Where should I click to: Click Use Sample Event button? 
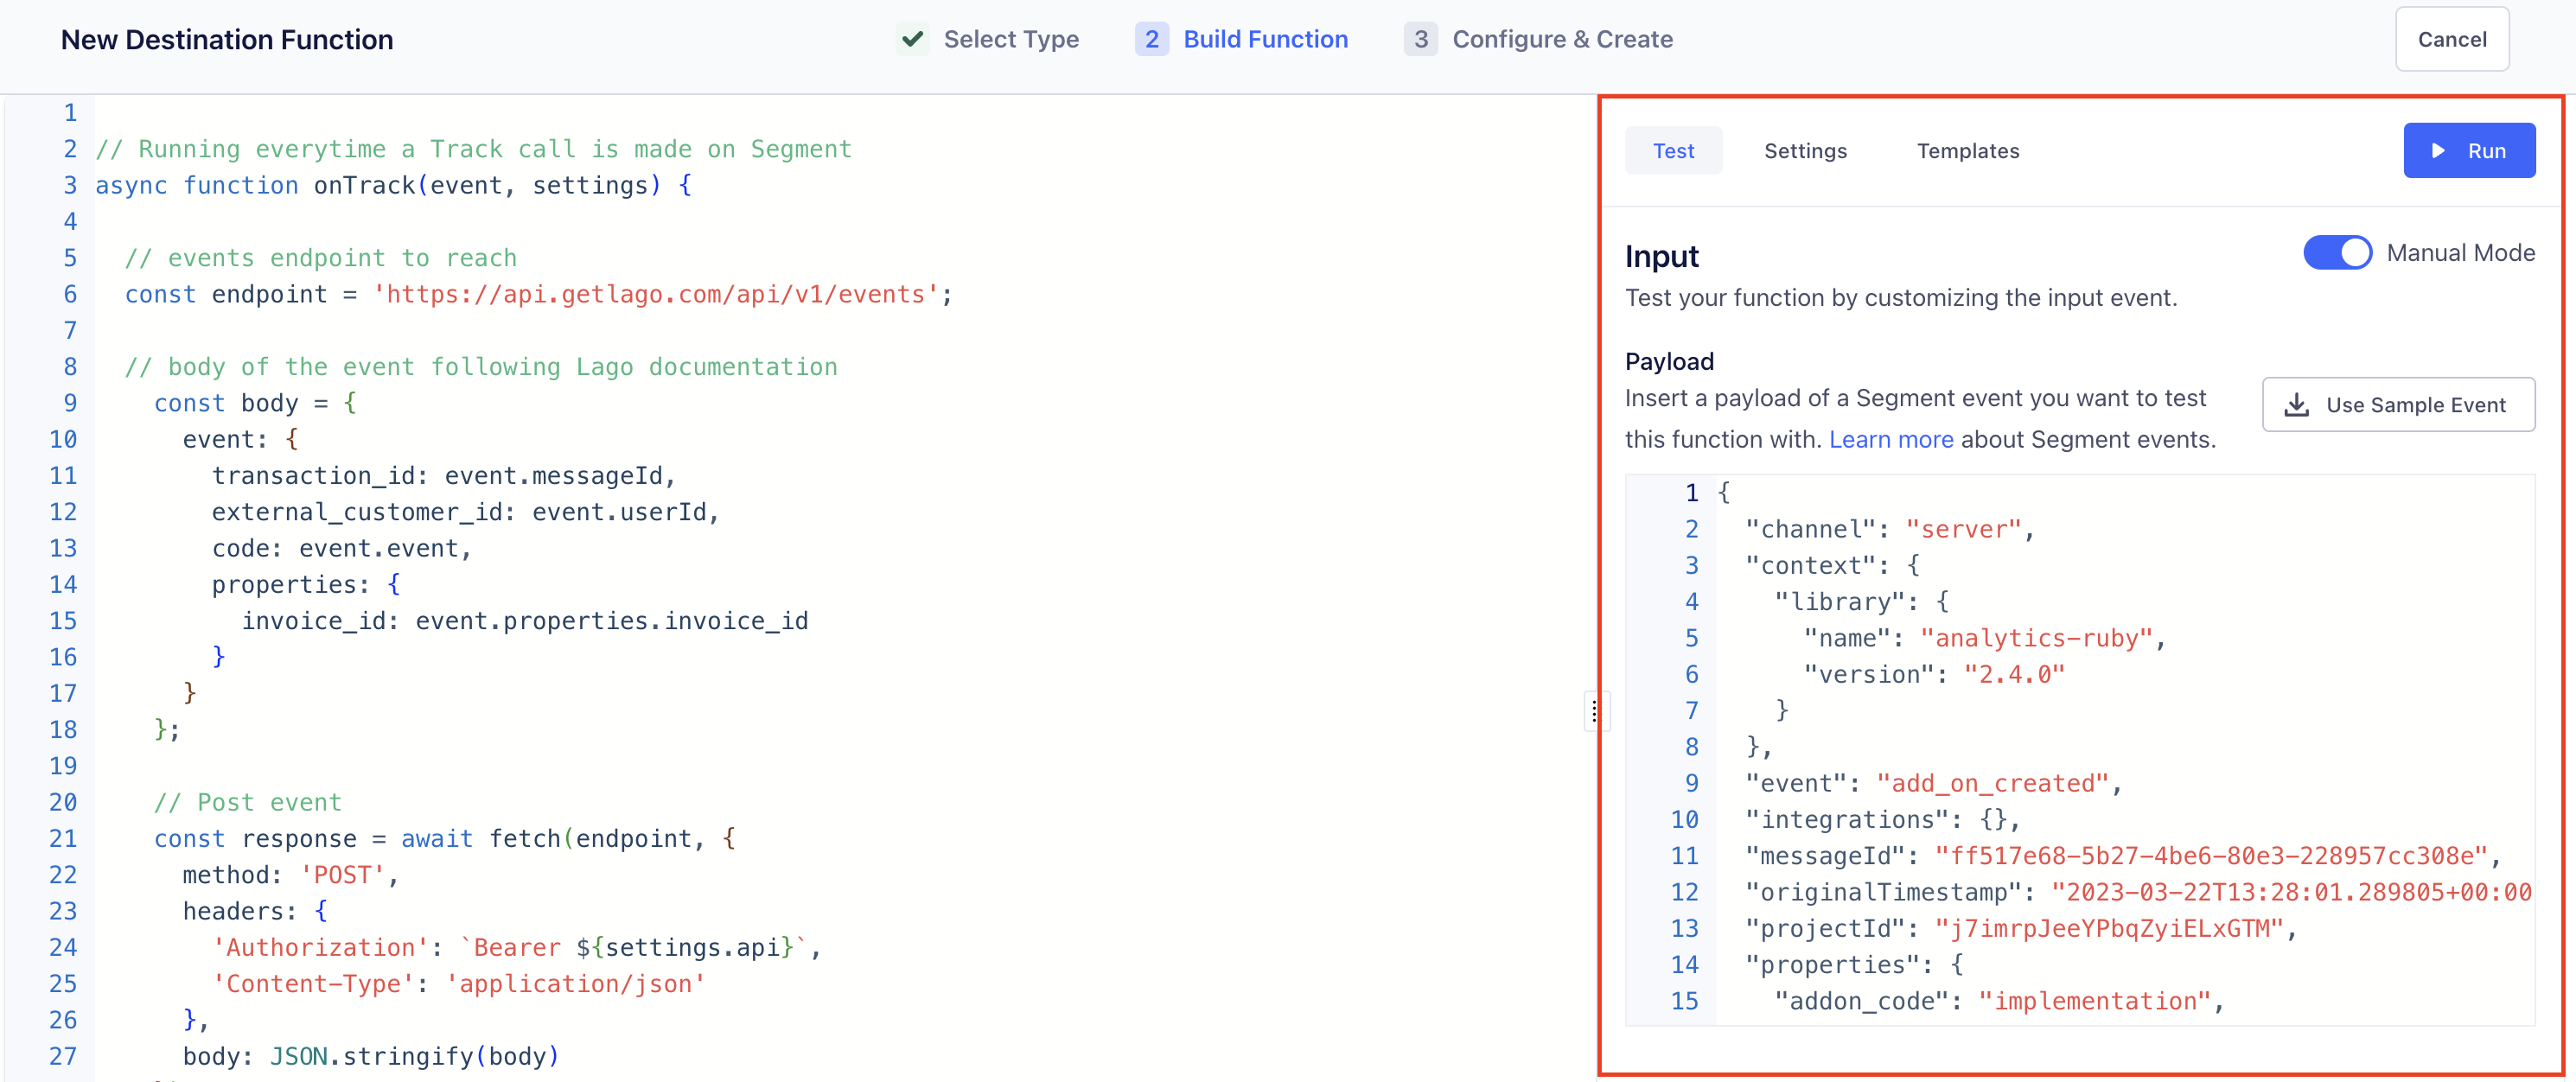[x=2397, y=404]
